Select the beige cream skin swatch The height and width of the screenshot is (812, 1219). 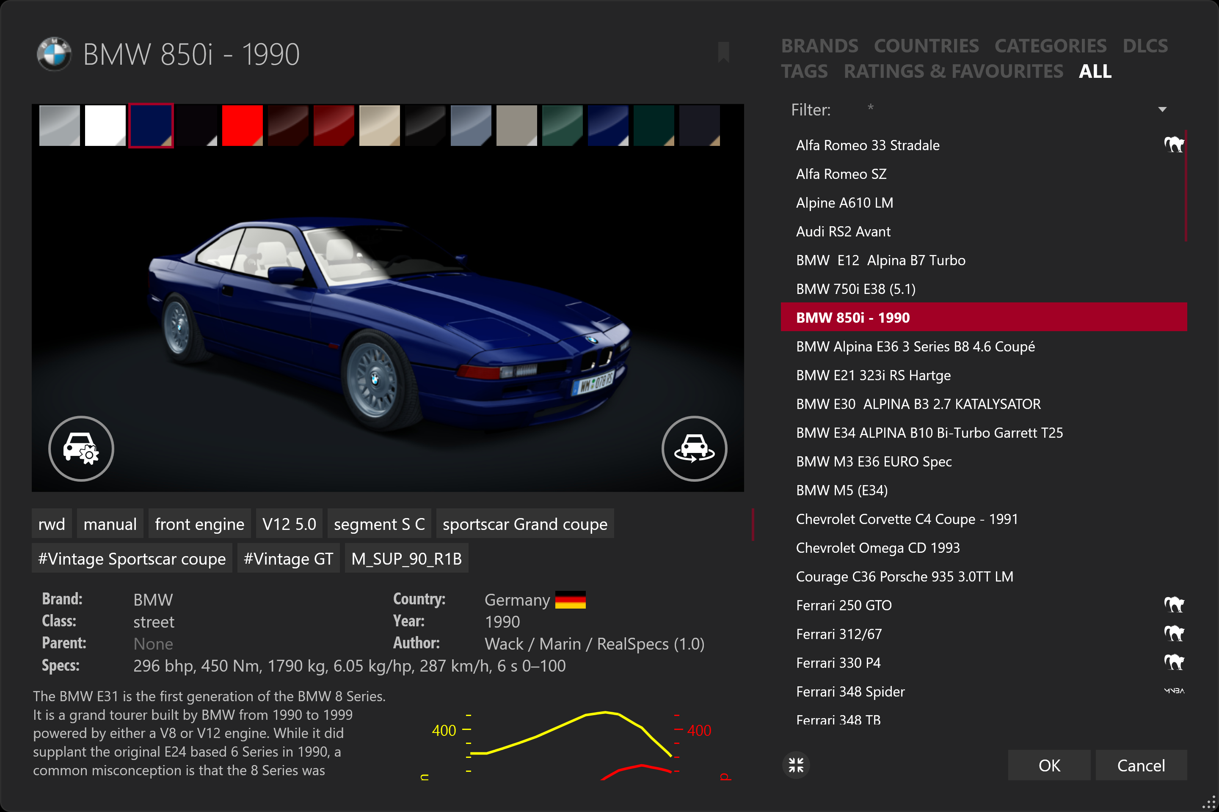coord(379,125)
